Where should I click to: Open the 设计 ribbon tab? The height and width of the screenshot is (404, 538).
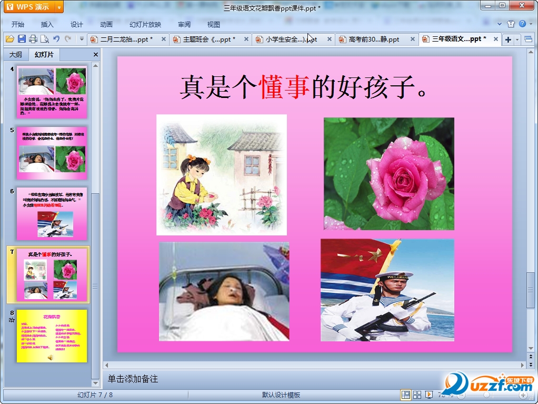click(76, 24)
